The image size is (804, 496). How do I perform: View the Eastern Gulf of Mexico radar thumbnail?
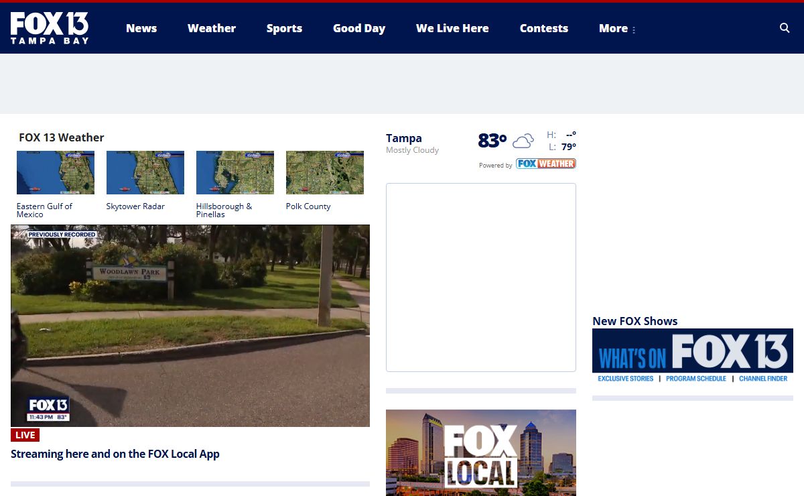click(56, 172)
